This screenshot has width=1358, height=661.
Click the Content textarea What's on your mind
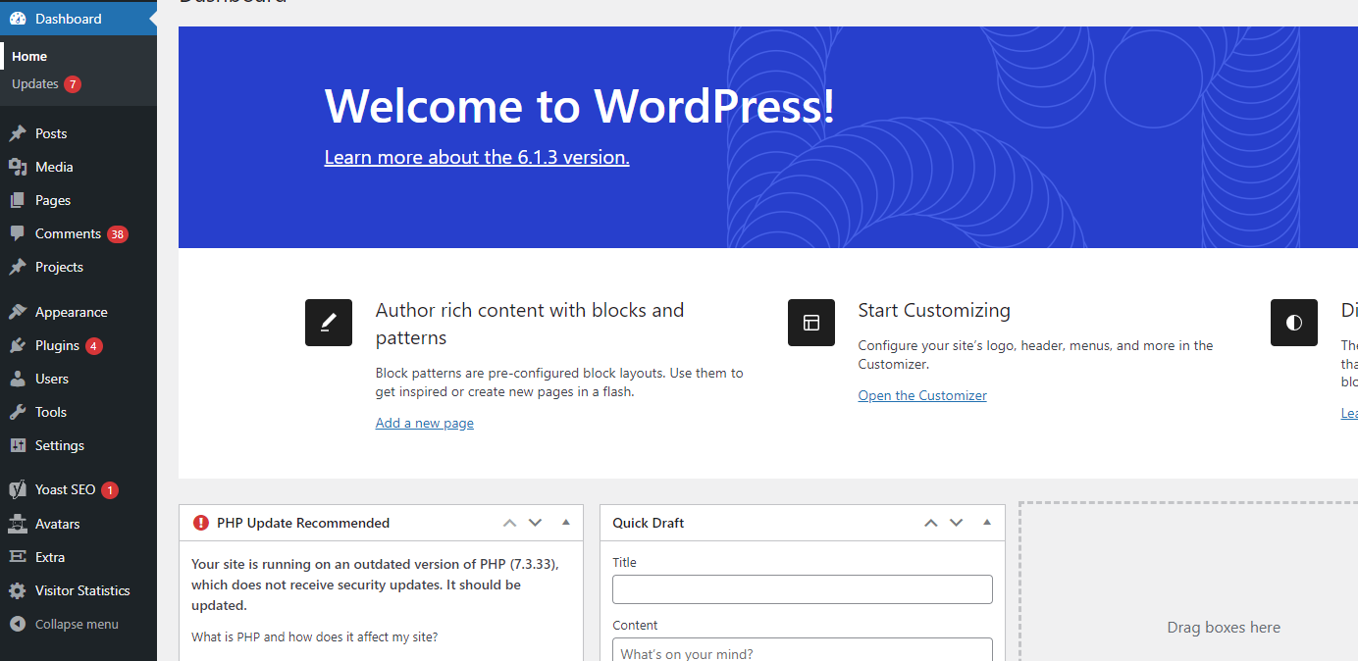tap(803, 651)
